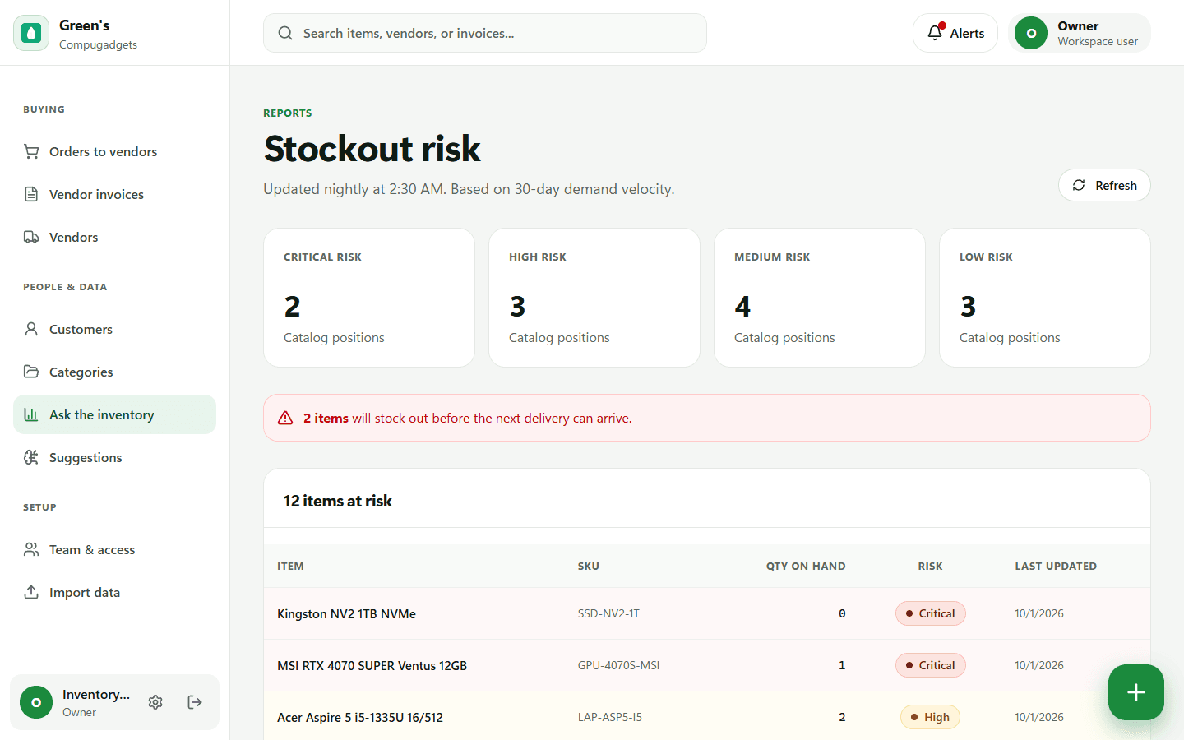Open Categories in the sidebar
The width and height of the screenshot is (1184, 740).
(114, 372)
